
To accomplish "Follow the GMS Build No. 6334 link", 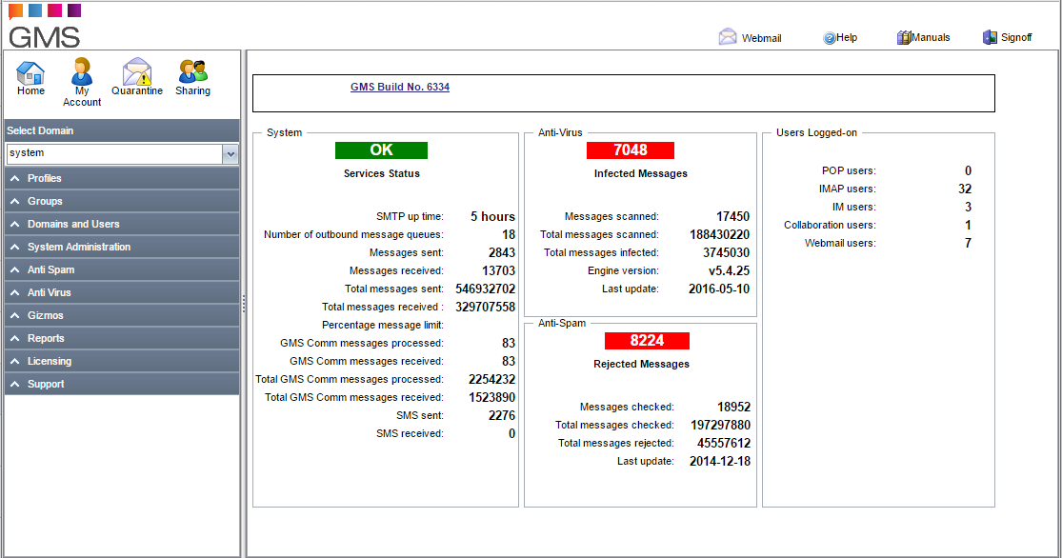I will click(x=400, y=87).
